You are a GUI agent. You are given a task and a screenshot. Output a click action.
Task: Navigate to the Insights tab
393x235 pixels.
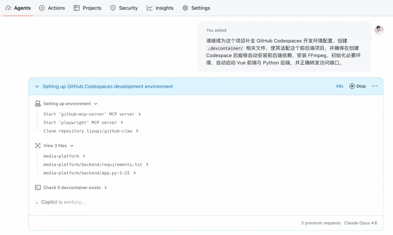click(x=160, y=8)
